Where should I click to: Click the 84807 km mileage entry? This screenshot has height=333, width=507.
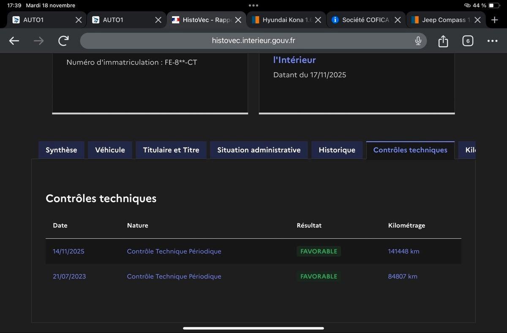coord(402,276)
